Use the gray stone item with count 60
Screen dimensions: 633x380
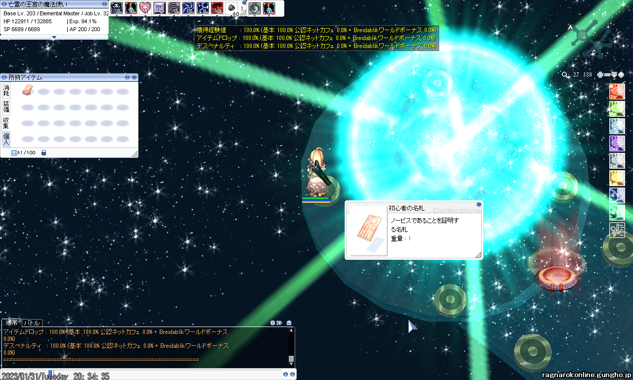231,7
